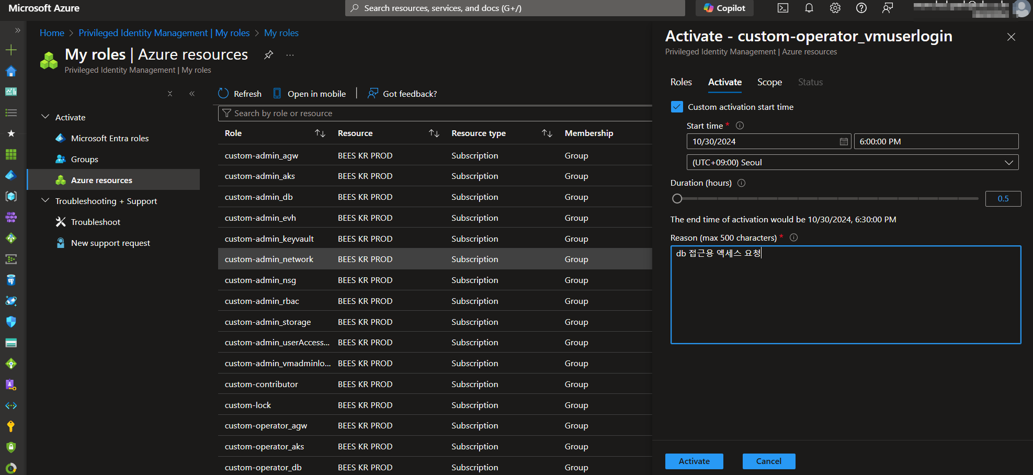Open Notifications bell icon
1033x475 pixels.
(809, 8)
